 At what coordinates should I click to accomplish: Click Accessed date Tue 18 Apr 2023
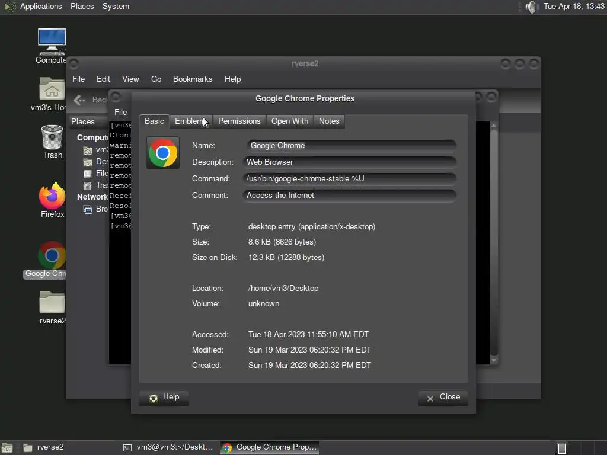[308, 335]
